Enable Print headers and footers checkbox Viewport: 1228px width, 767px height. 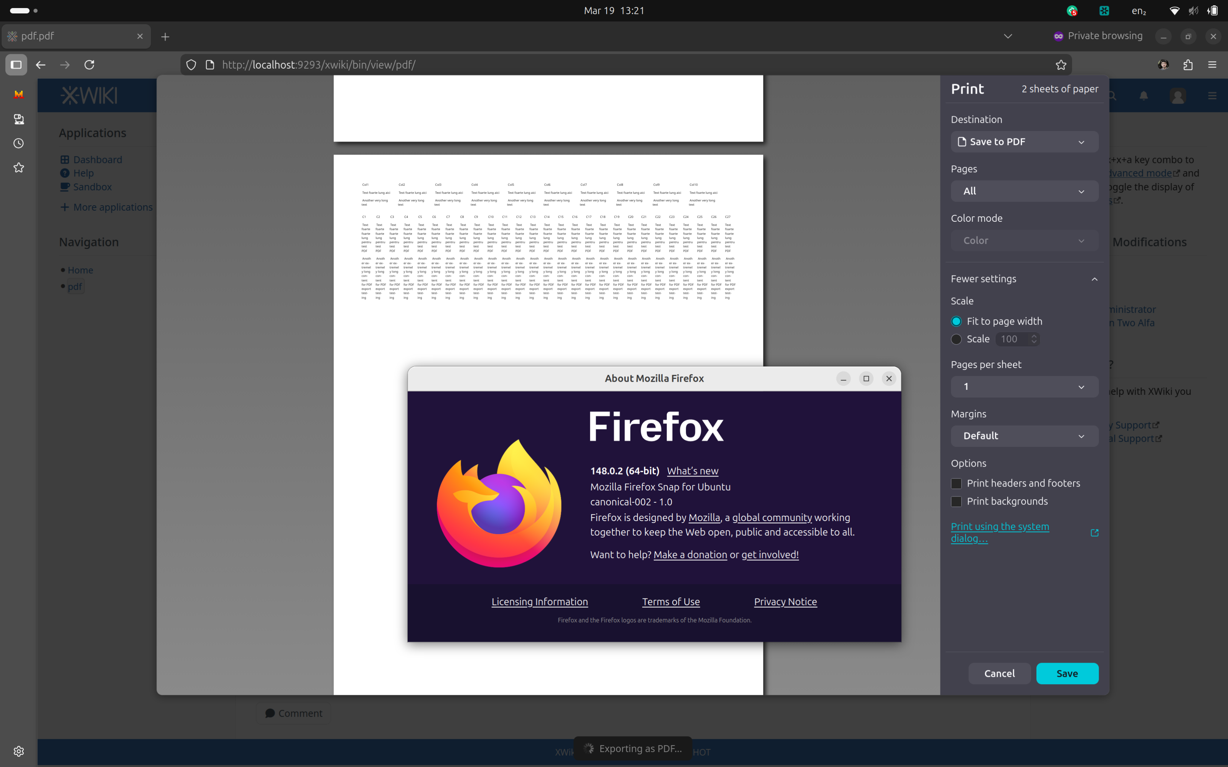coord(956,483)
